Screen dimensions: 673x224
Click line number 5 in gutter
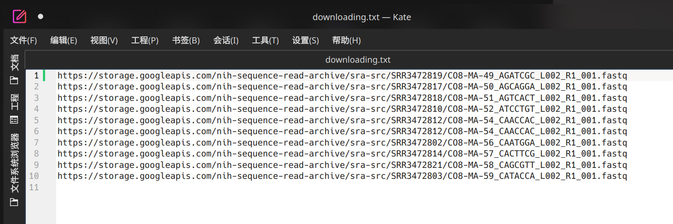click(36, 120)
